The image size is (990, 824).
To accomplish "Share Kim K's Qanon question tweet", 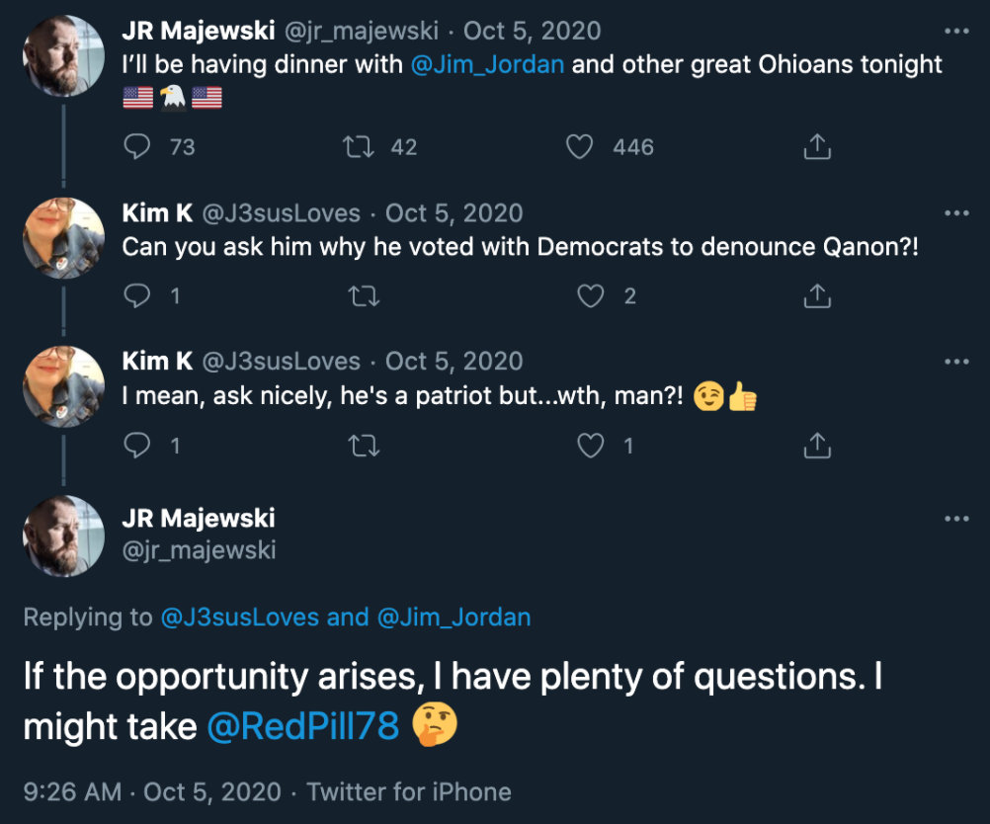I will 816,295.
